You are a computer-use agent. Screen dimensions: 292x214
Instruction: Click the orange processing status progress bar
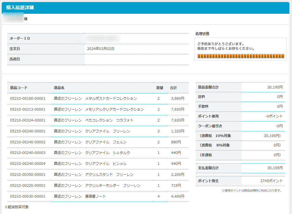pos(241,56)
